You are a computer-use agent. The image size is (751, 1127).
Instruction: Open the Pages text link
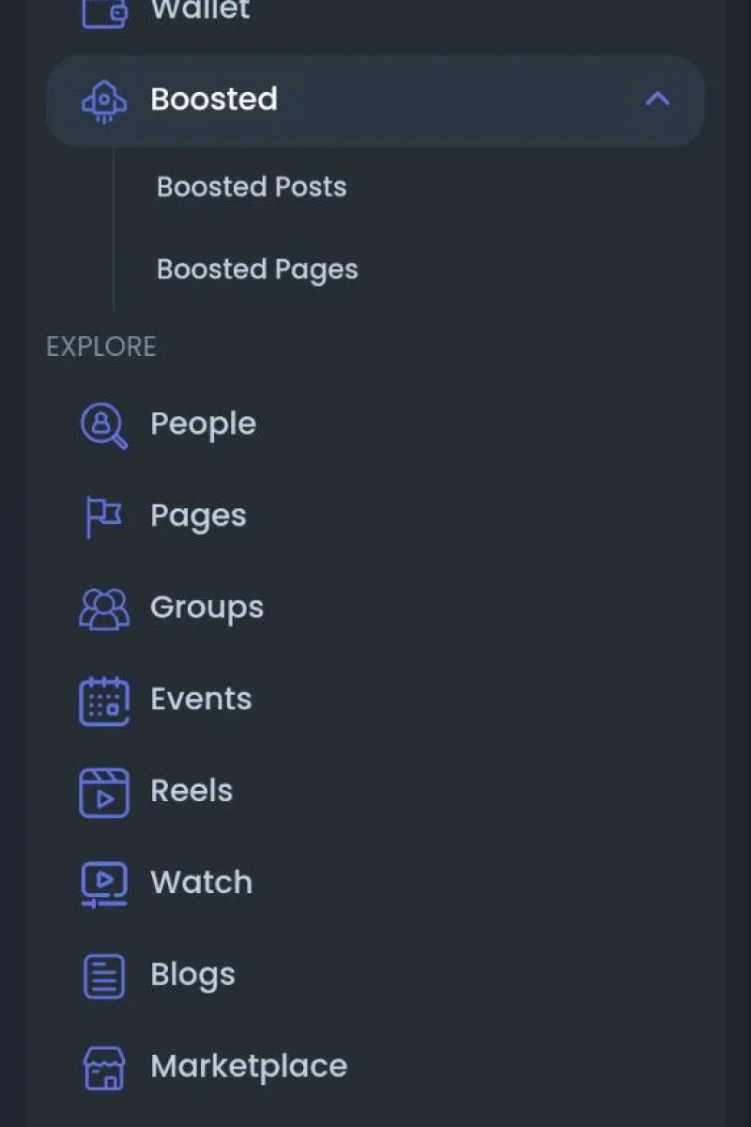point(198,517)
